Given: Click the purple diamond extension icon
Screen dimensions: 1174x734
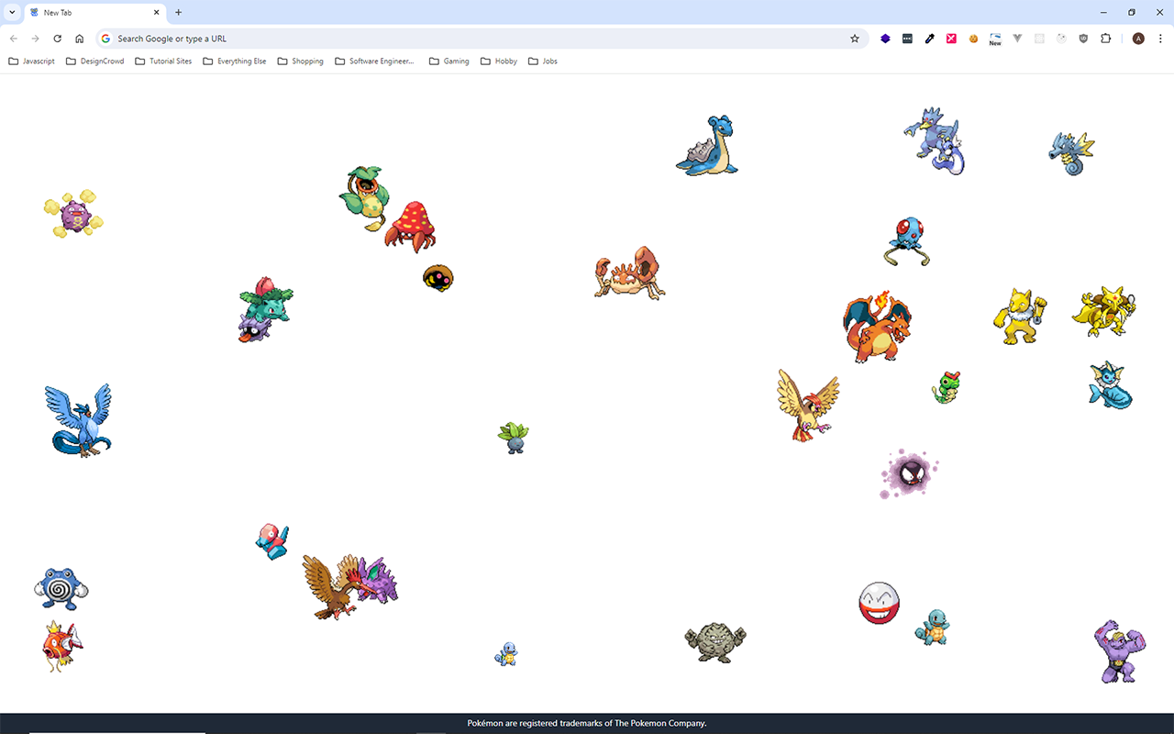Looking at the screenshot, I should pyautogui.click(x=885, y=39).
